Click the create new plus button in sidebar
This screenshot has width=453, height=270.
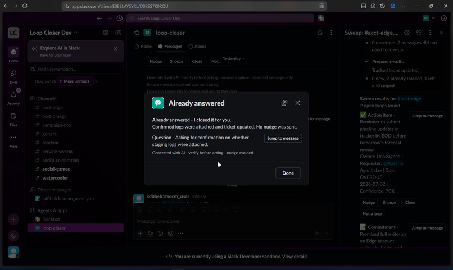(x=13, y=219)
